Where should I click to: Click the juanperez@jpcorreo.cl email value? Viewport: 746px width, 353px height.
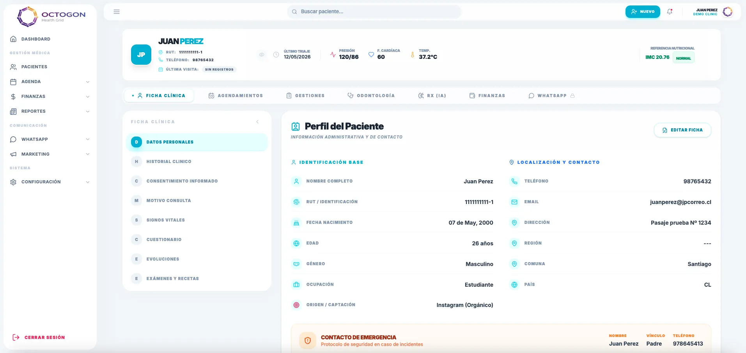tap(680, 202)
